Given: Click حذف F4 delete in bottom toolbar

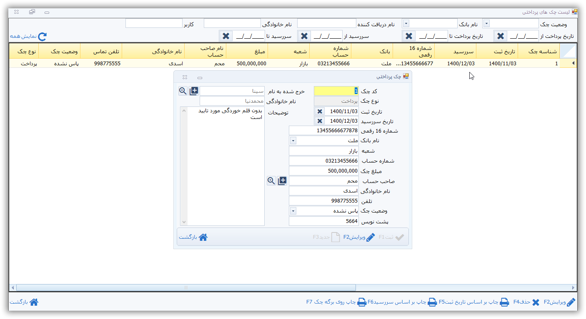Looking at the screenshot, I should coord(526,302).
